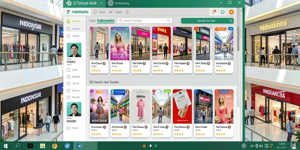Click star rating under the pink dress card

tap(137, 134)
